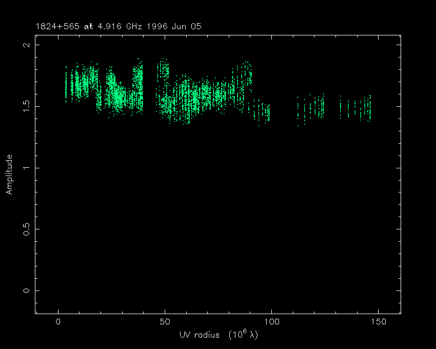Click the x-axis tick label "150"
This screenshot has width=436, height=349.
click(378, 322)
